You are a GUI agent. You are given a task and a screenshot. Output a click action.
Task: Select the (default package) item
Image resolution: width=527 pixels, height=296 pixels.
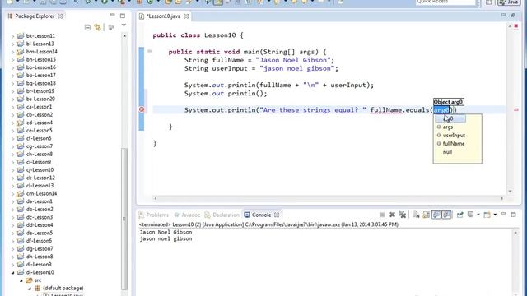(x=63, y=288)
